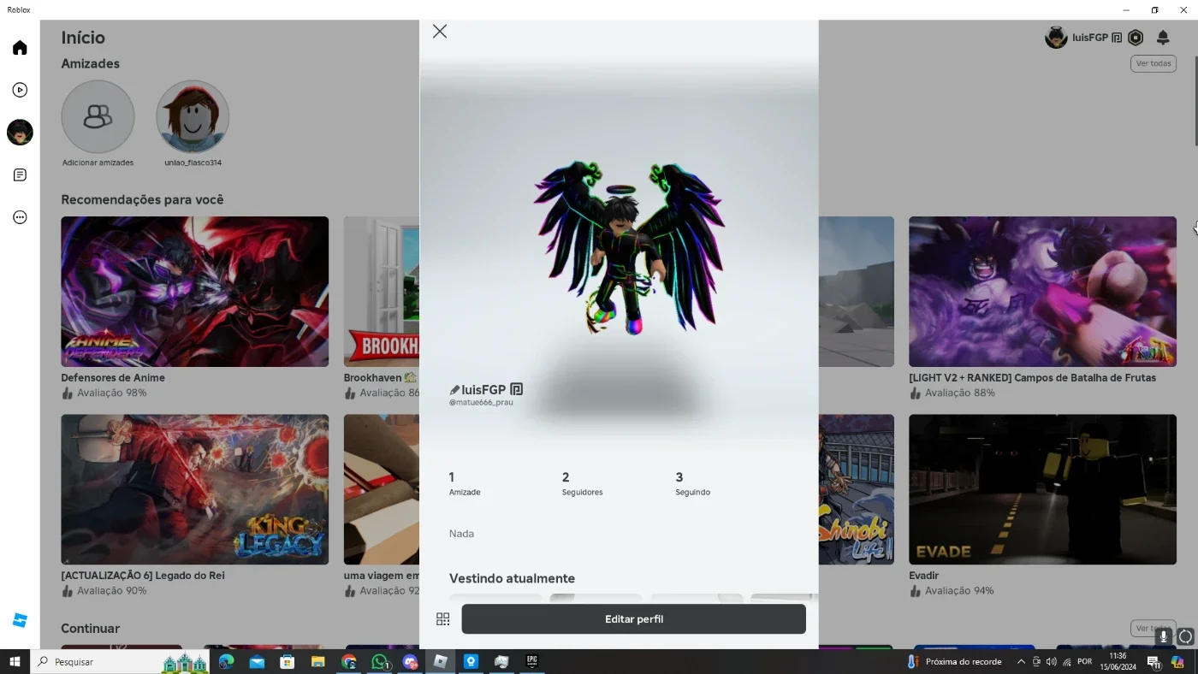The height and width of the screenshot is (674, 1198).
Task: Open the Adicionar amizades circle
Action: point(98,116)
